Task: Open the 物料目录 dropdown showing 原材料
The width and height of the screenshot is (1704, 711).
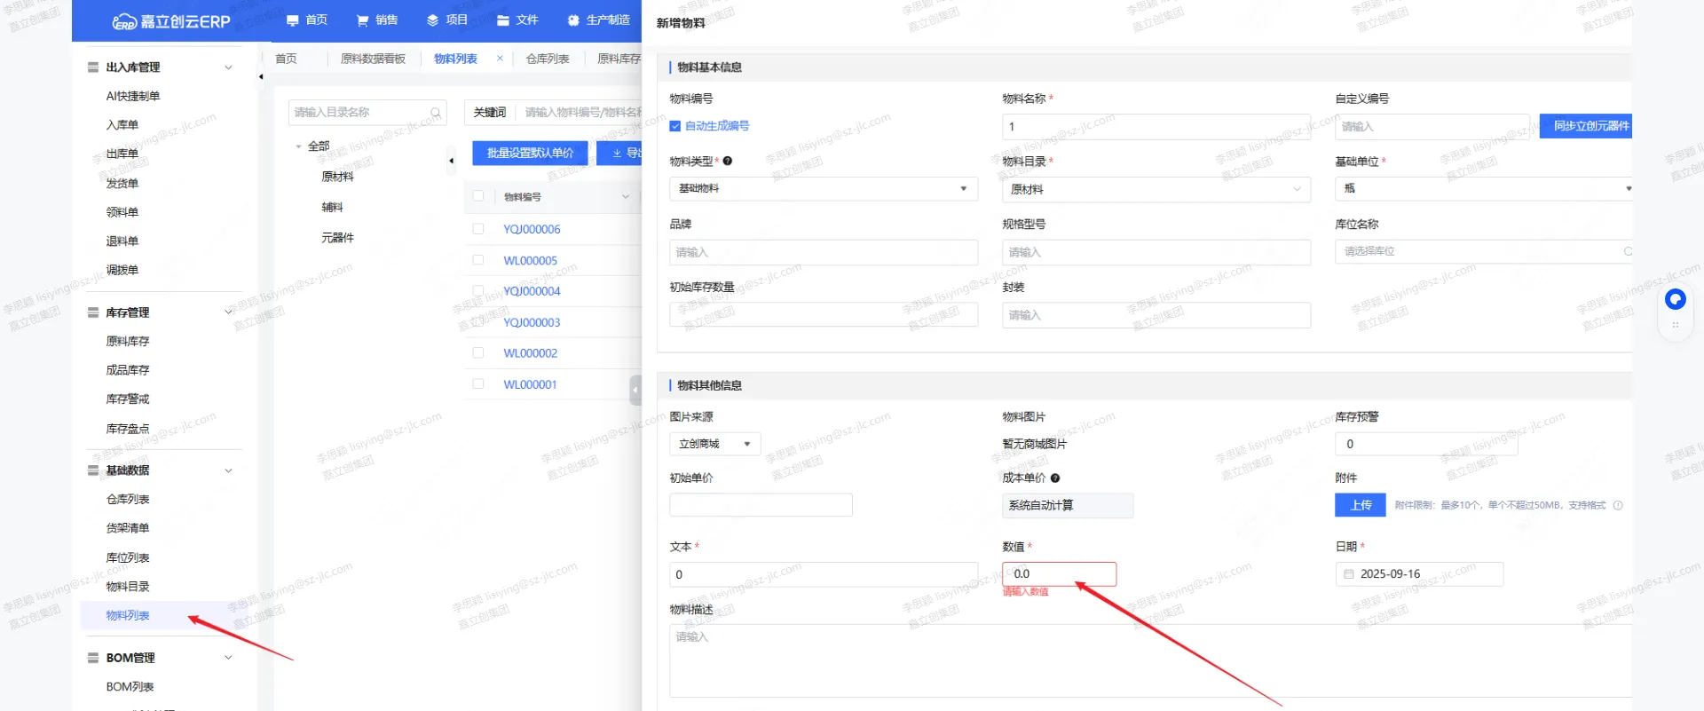Action: 1156,189
